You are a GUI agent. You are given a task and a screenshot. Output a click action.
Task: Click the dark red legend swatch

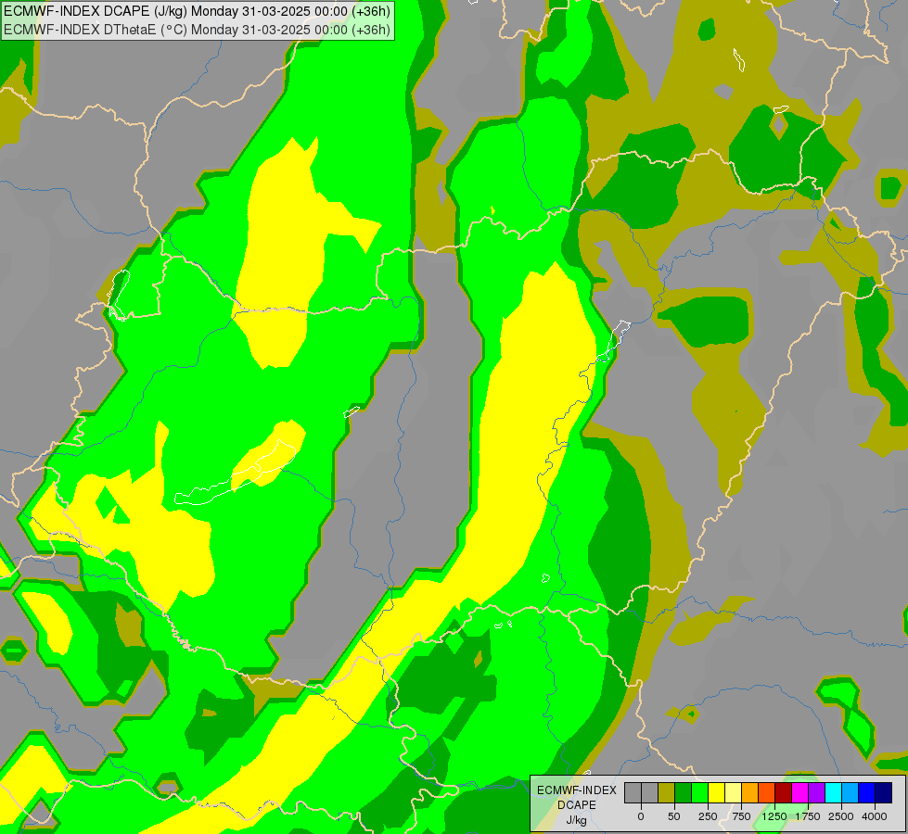point(784,792)
